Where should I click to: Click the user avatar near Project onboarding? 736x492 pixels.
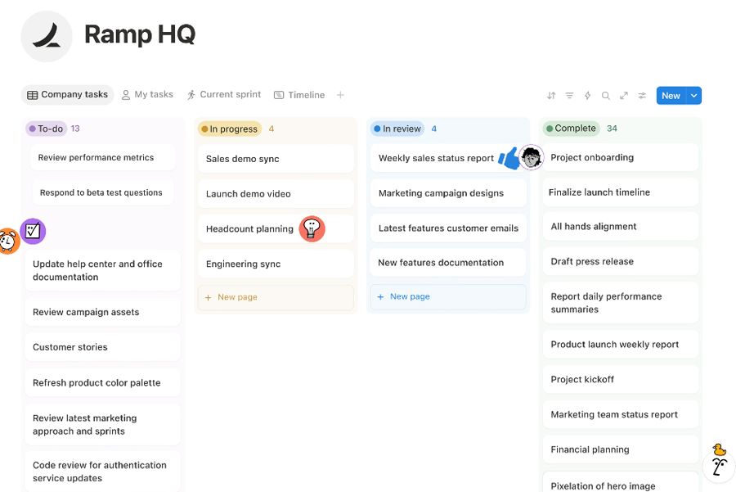click(x=531, y=157)
